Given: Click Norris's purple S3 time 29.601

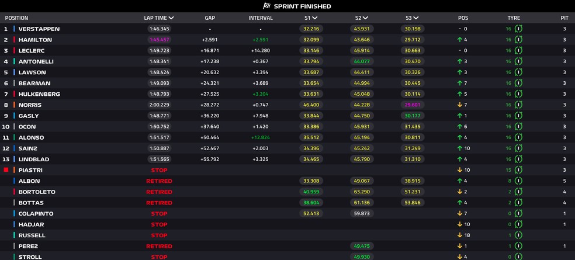Looking at the screenshot, I should point(413,105).
